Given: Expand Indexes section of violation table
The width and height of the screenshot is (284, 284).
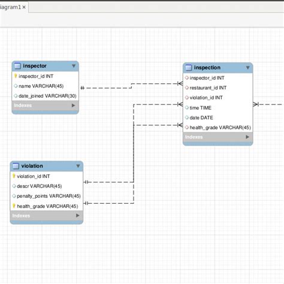Looking at the screenshot, I should pos(78,216).
